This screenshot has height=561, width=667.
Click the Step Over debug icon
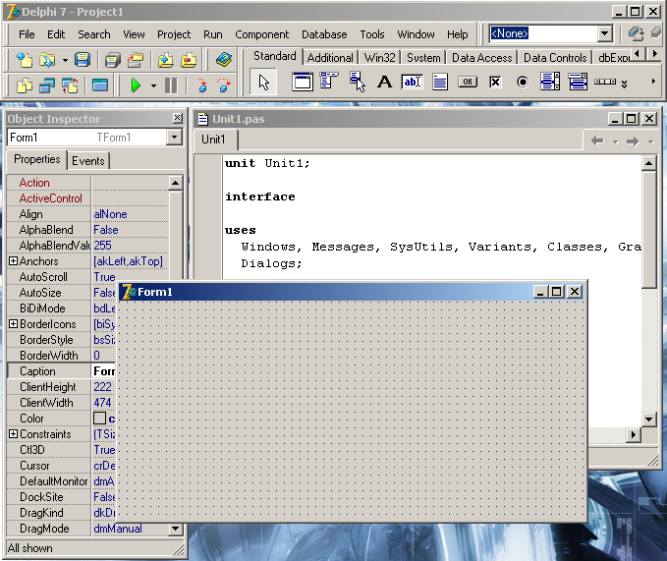point(223,85)
